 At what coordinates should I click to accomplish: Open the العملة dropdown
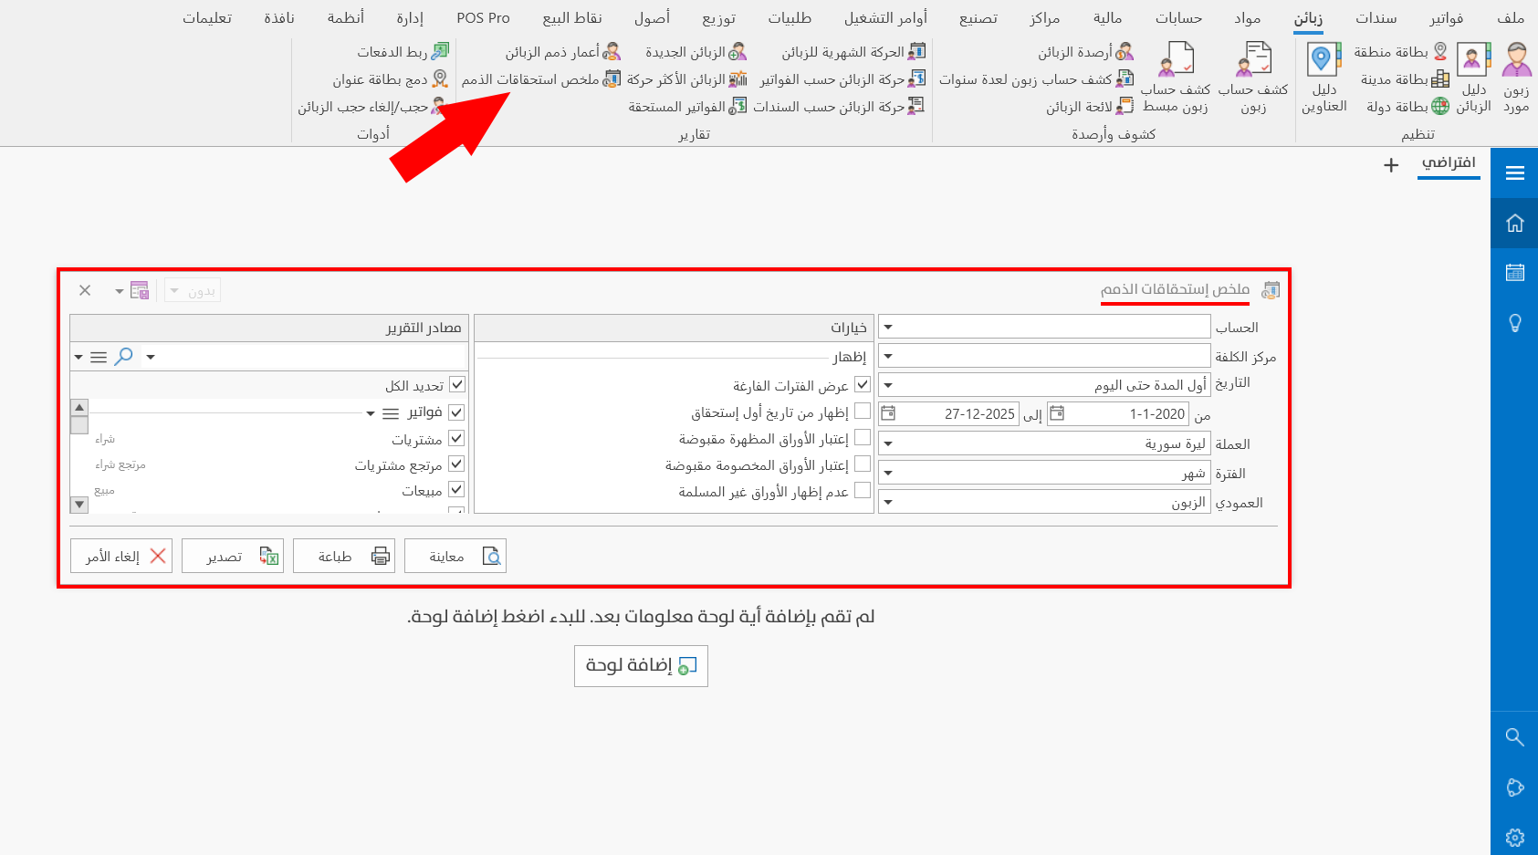click(886, 443)
